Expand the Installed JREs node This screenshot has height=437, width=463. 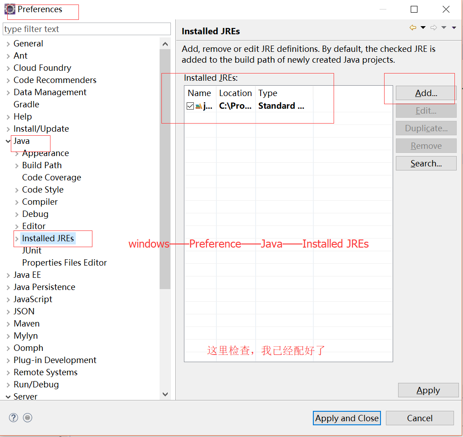(17, 239)
